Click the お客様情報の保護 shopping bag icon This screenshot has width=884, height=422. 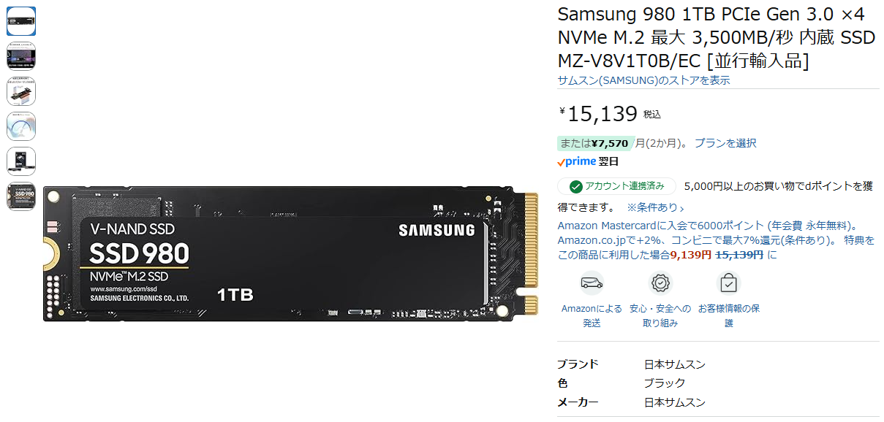[728, 283]
